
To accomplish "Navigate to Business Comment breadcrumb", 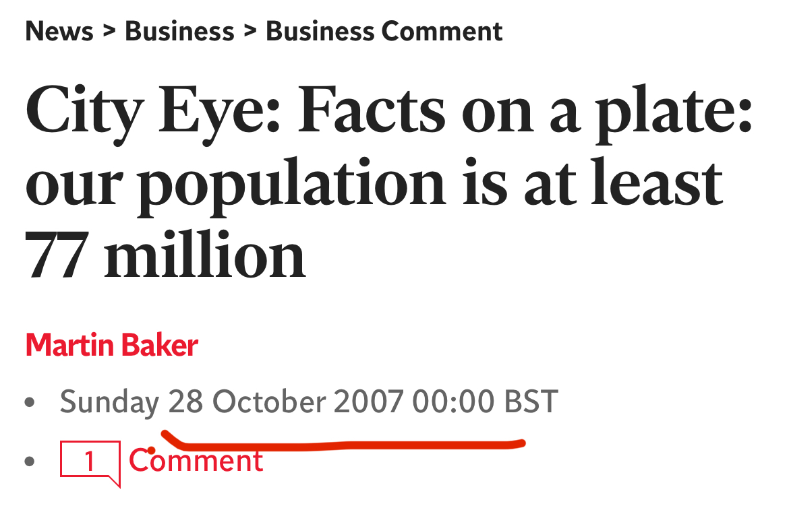I will click(x=384, y=32).
